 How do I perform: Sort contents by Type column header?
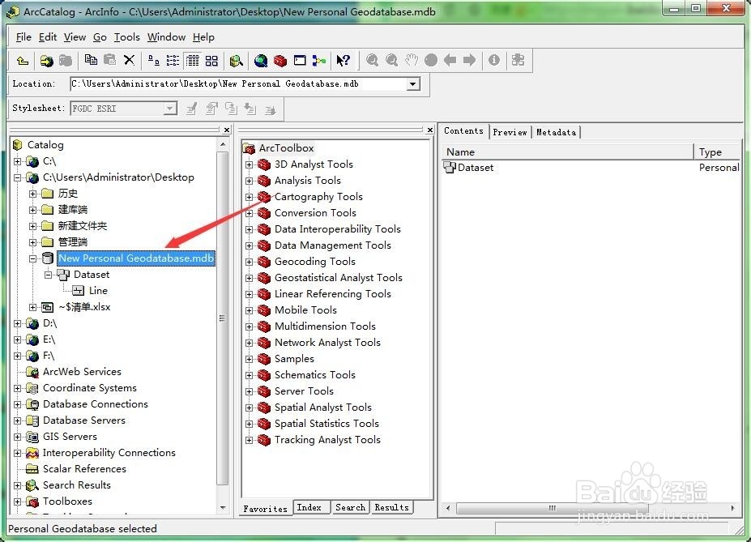pyautogui.click(x=717, y=152)
